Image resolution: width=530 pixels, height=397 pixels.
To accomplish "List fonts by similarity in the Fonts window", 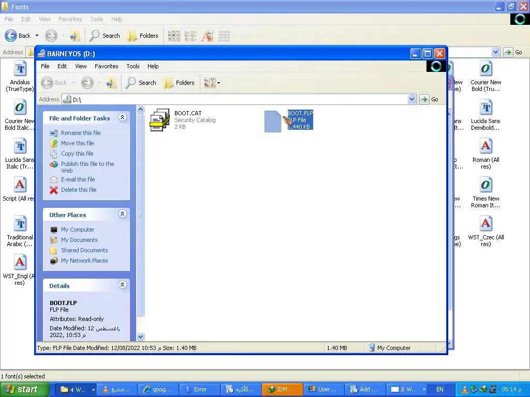I will 207,36.
